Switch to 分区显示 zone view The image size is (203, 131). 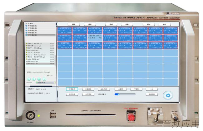click(72, 89)
